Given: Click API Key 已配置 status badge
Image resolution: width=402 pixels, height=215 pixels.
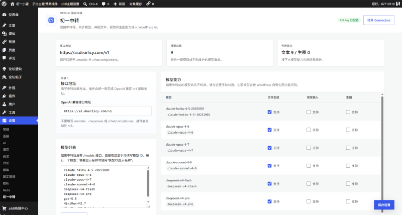Looking at the screenshot, I should pos(349,20).
